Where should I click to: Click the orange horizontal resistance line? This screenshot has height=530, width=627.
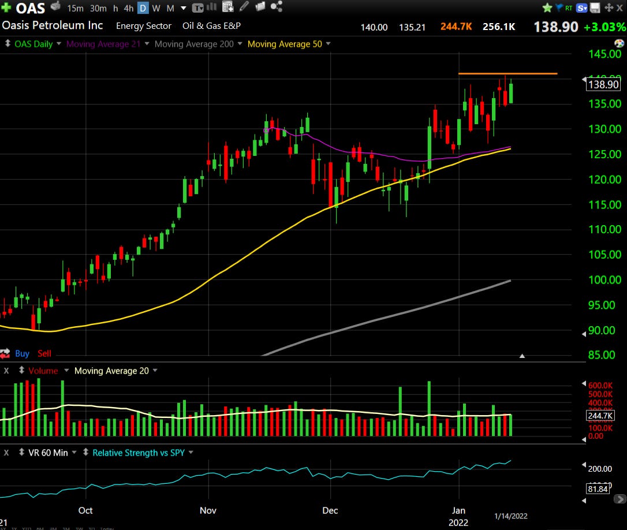click(507, 73)
